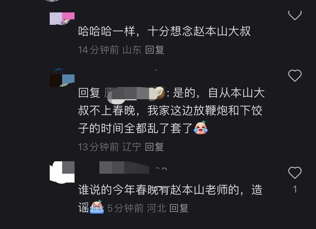Reply to the Liaoning comment

click(155, 147)
